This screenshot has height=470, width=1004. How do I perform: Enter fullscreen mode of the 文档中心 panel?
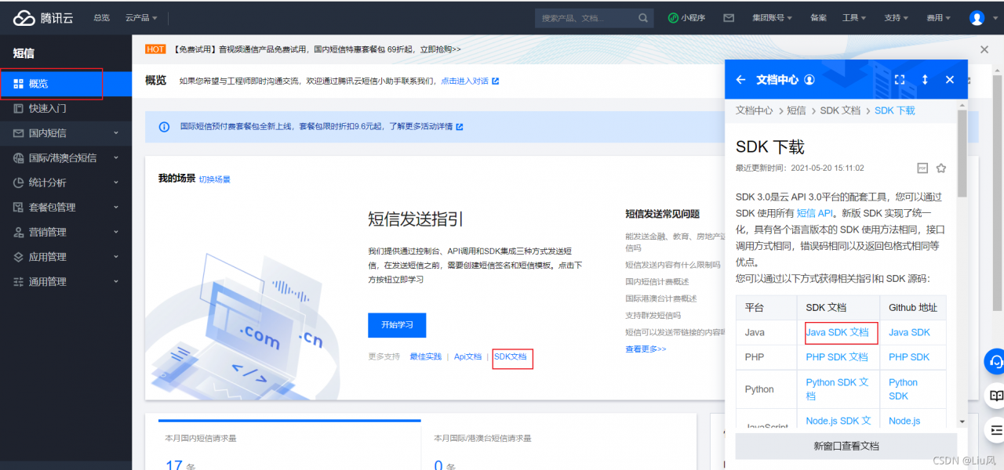click(900, 79)
